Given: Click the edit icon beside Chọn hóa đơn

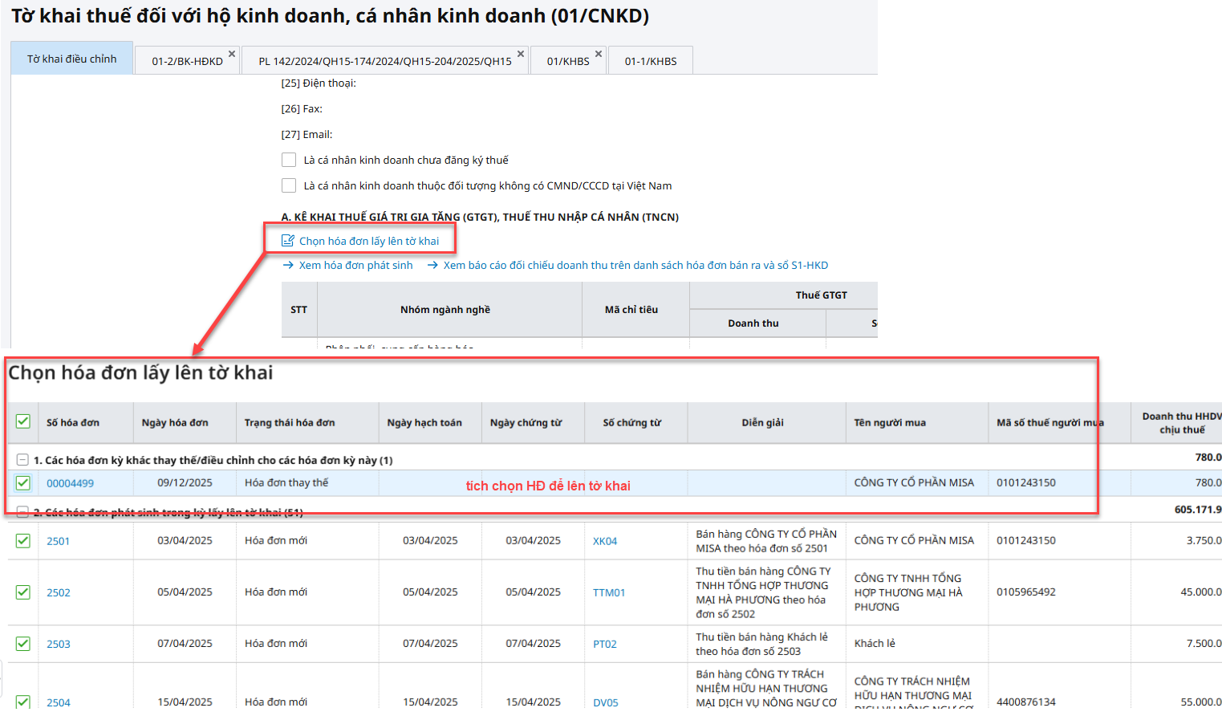Looking at the screenshot, I should pos(288,241).
